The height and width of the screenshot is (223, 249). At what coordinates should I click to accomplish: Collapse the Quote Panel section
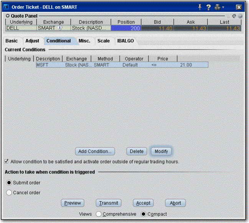tap(8, 16)
